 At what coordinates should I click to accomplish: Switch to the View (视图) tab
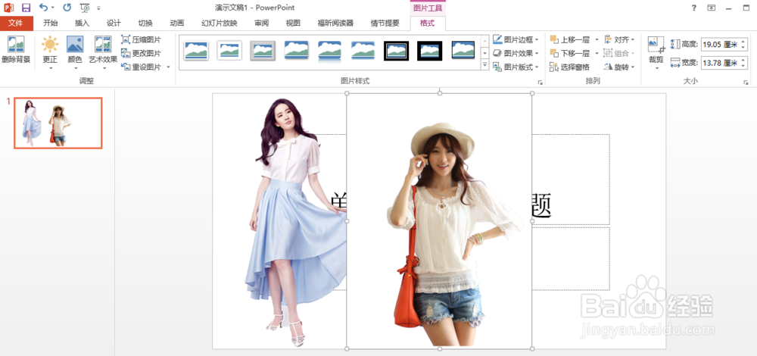pos(293,23)
